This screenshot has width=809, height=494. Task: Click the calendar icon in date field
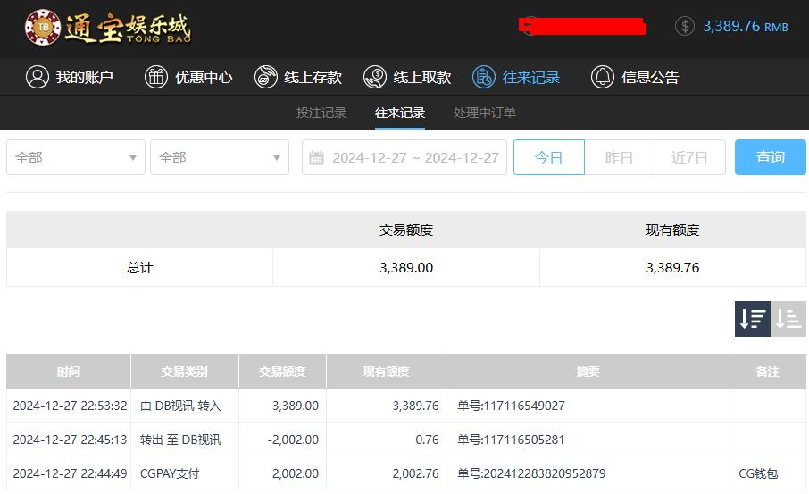pos(316,157)
